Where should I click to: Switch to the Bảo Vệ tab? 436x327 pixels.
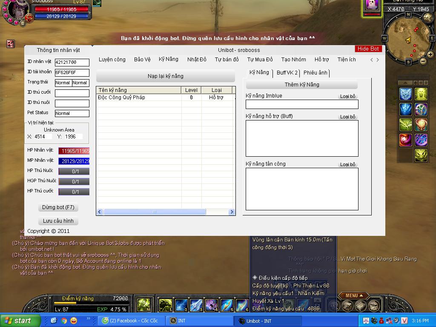[142, 60]
